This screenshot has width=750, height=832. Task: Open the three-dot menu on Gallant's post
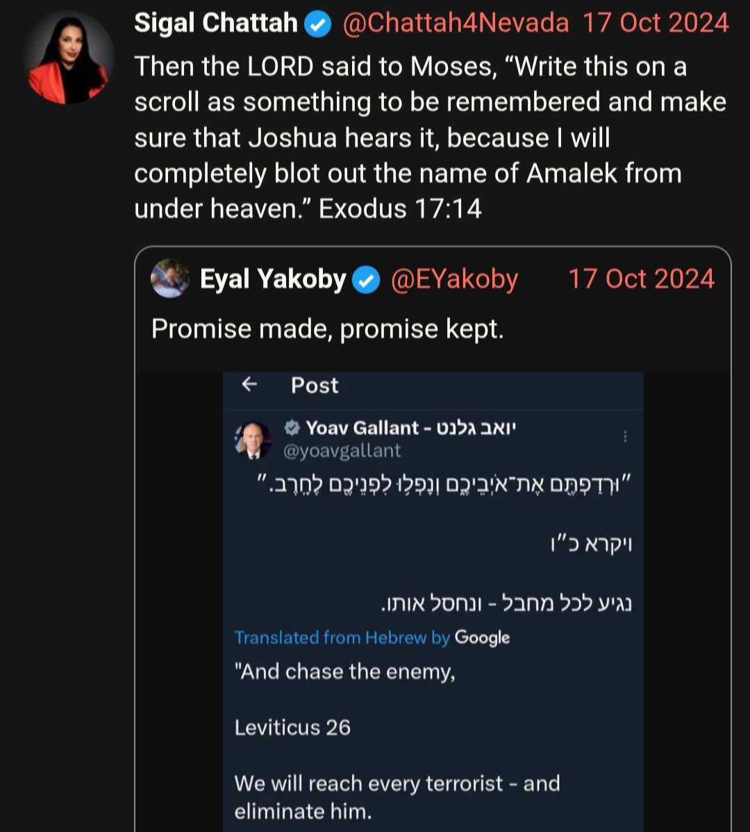626,436
